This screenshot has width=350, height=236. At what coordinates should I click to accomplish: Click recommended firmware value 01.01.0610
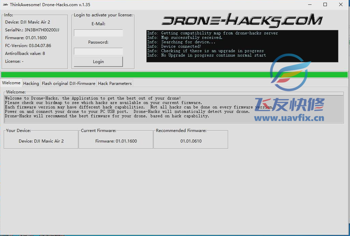coord(191,141)
